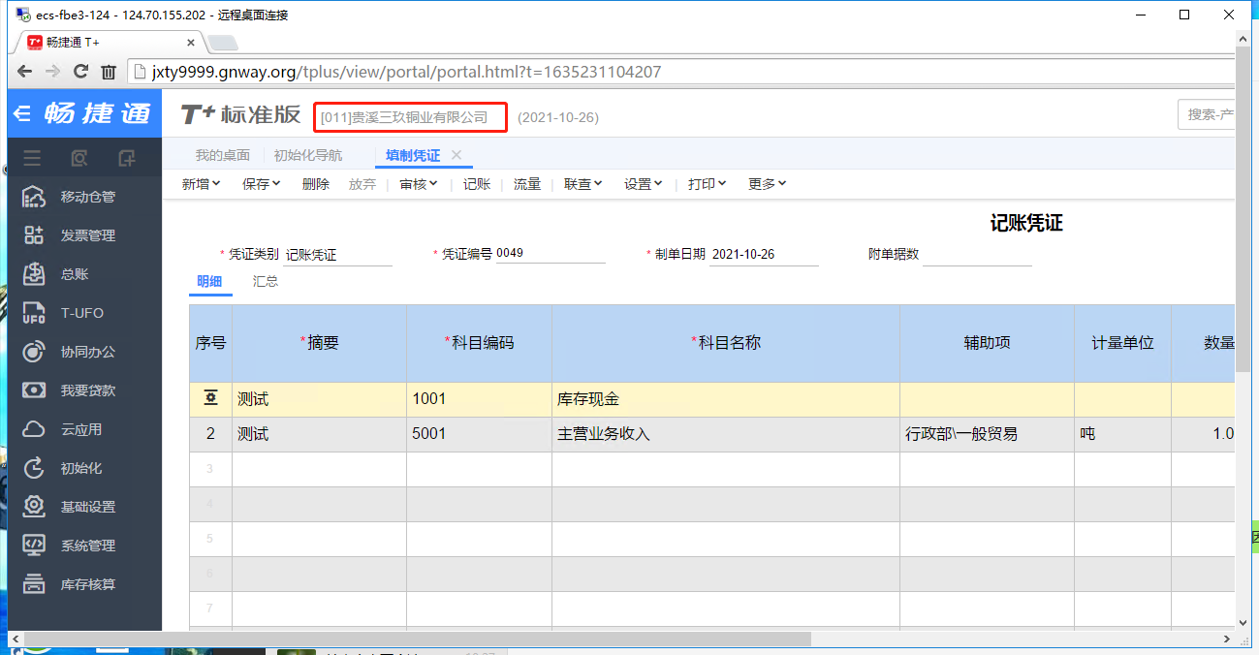The height and width of the screenshot is (655, 1259).
Task: Open 基础设置 icon in the sidebar
Action: pos(34,507)
